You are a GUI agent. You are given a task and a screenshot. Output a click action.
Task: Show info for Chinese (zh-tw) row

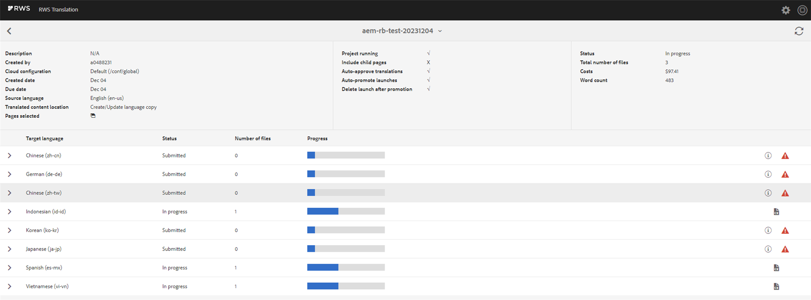click(768, 193)
